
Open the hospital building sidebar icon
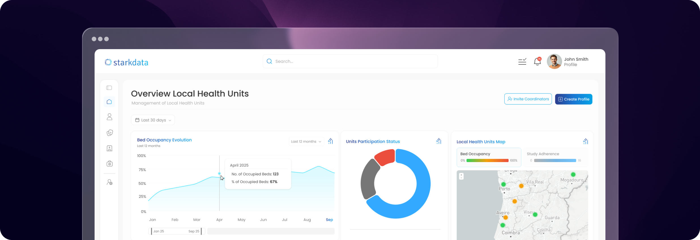point(109,148)
